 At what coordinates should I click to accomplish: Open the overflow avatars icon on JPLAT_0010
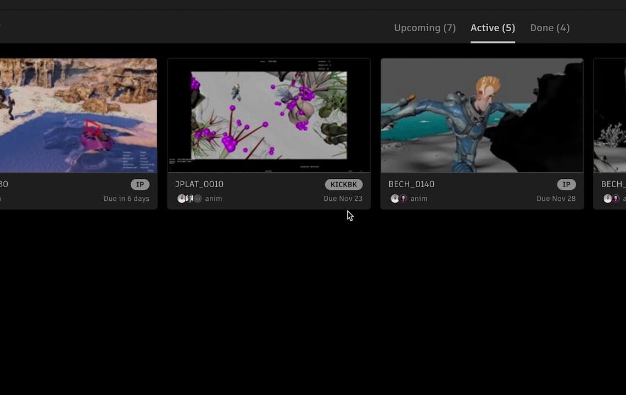(198, 199)
